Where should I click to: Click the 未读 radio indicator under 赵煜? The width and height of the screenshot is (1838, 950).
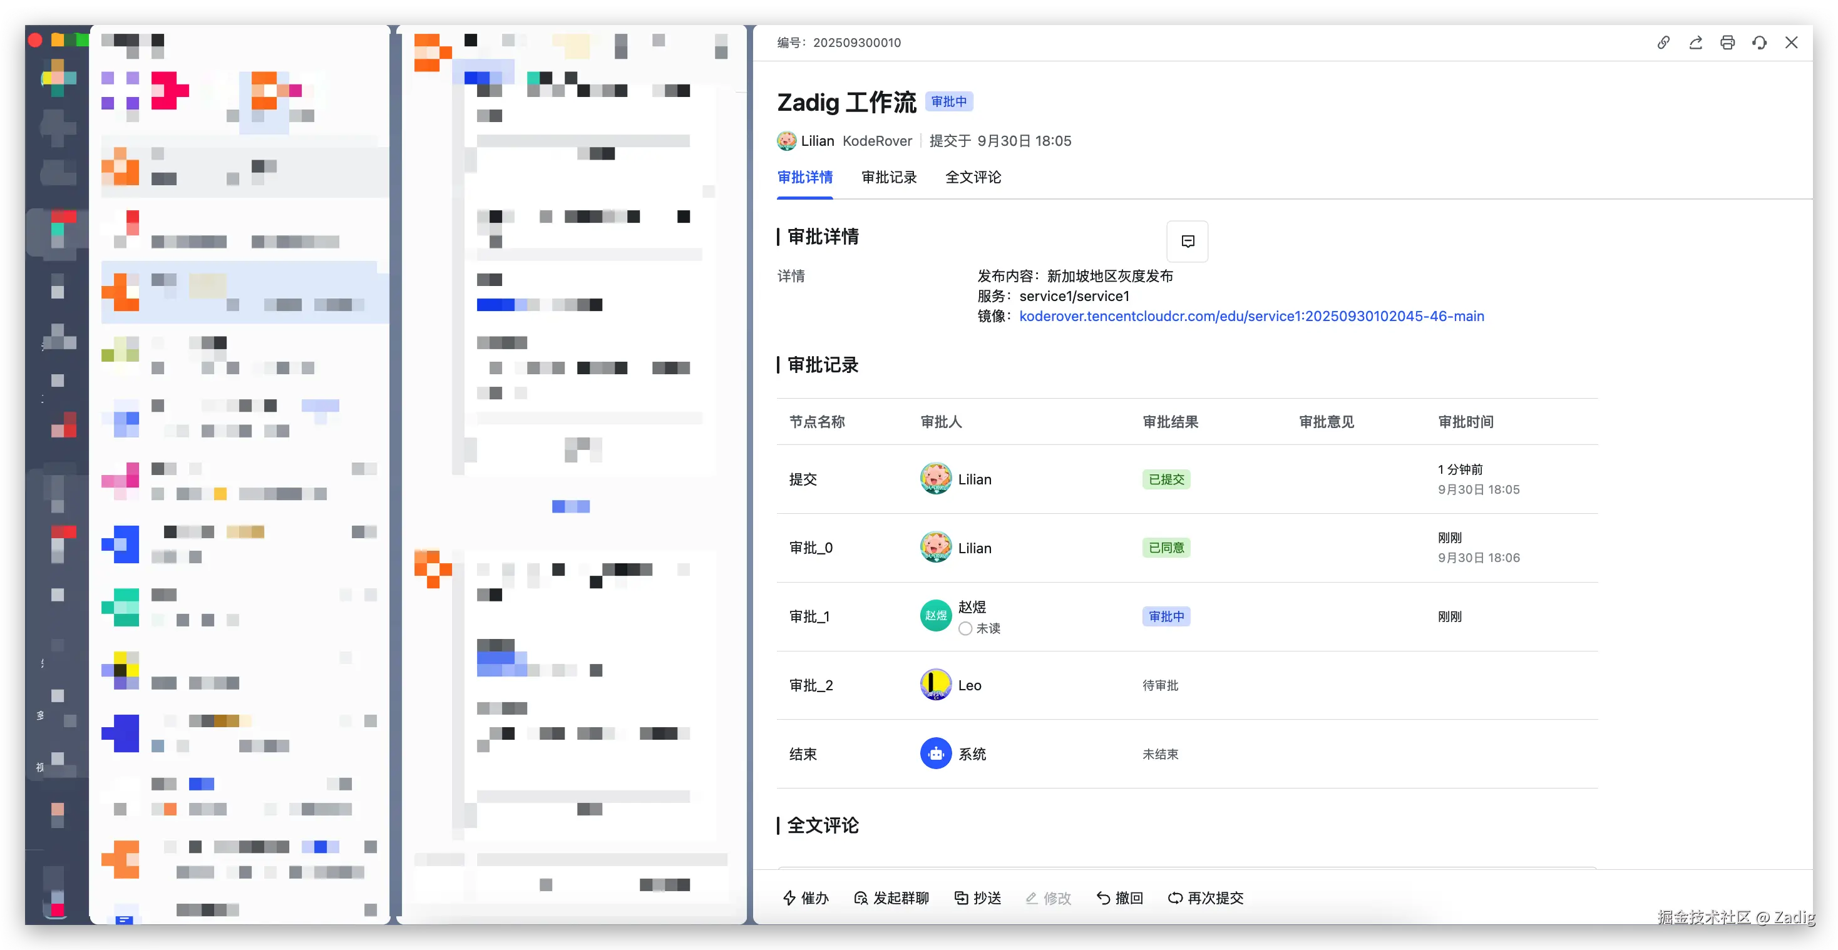tap(965, 628)
